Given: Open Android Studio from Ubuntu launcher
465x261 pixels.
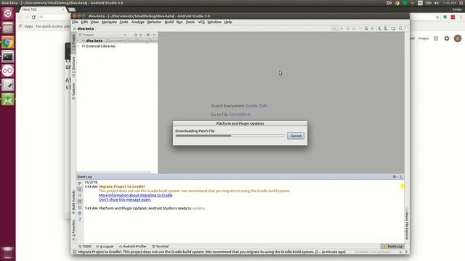Looking at the screenshot, I should click(8, 99).
